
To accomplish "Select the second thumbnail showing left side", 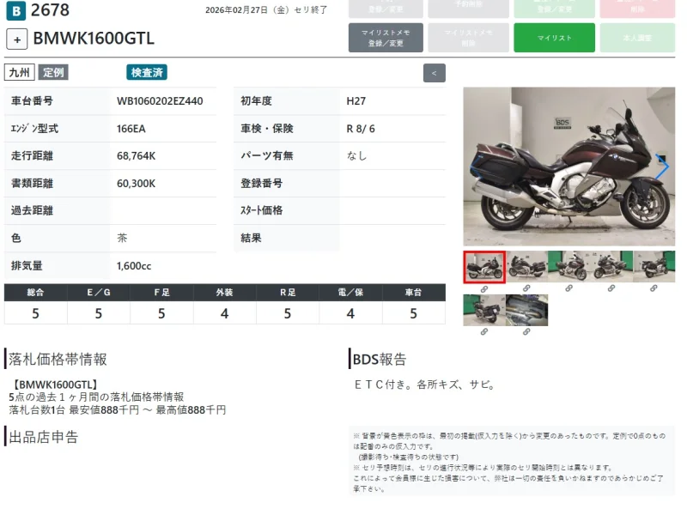I will 526,266.
